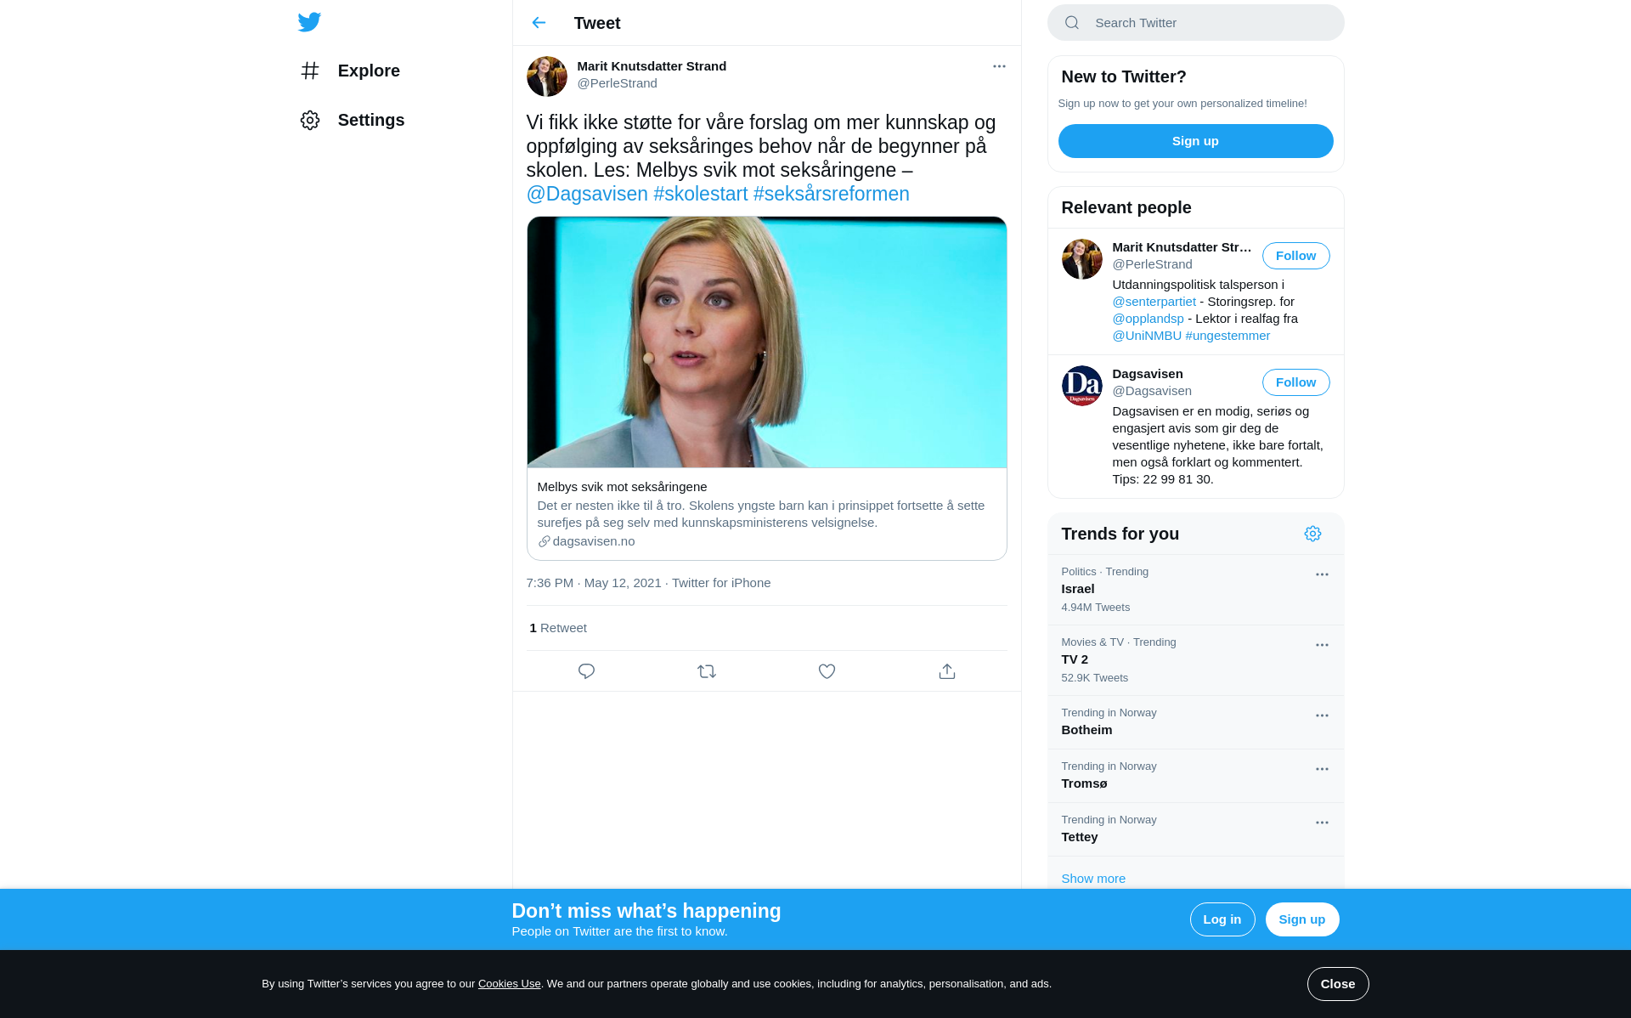The width and height of the screenshot is (1631, 1018).
Task: Go back using the arrow icon
Action: coord(539,23)
